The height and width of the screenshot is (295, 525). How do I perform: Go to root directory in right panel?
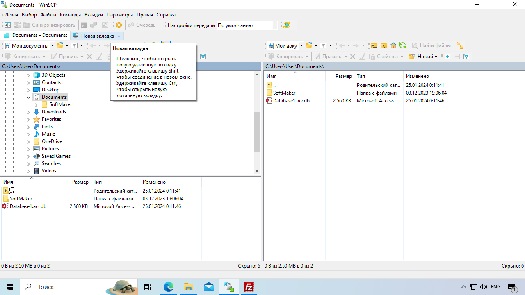(383, 45)
